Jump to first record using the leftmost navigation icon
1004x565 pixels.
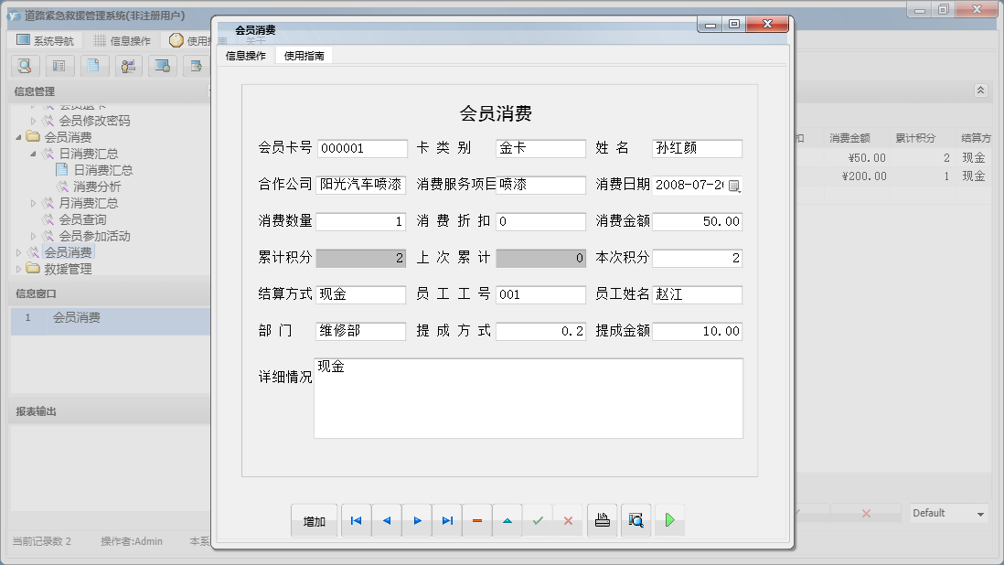pyautogui.click(x=356, y=519)
